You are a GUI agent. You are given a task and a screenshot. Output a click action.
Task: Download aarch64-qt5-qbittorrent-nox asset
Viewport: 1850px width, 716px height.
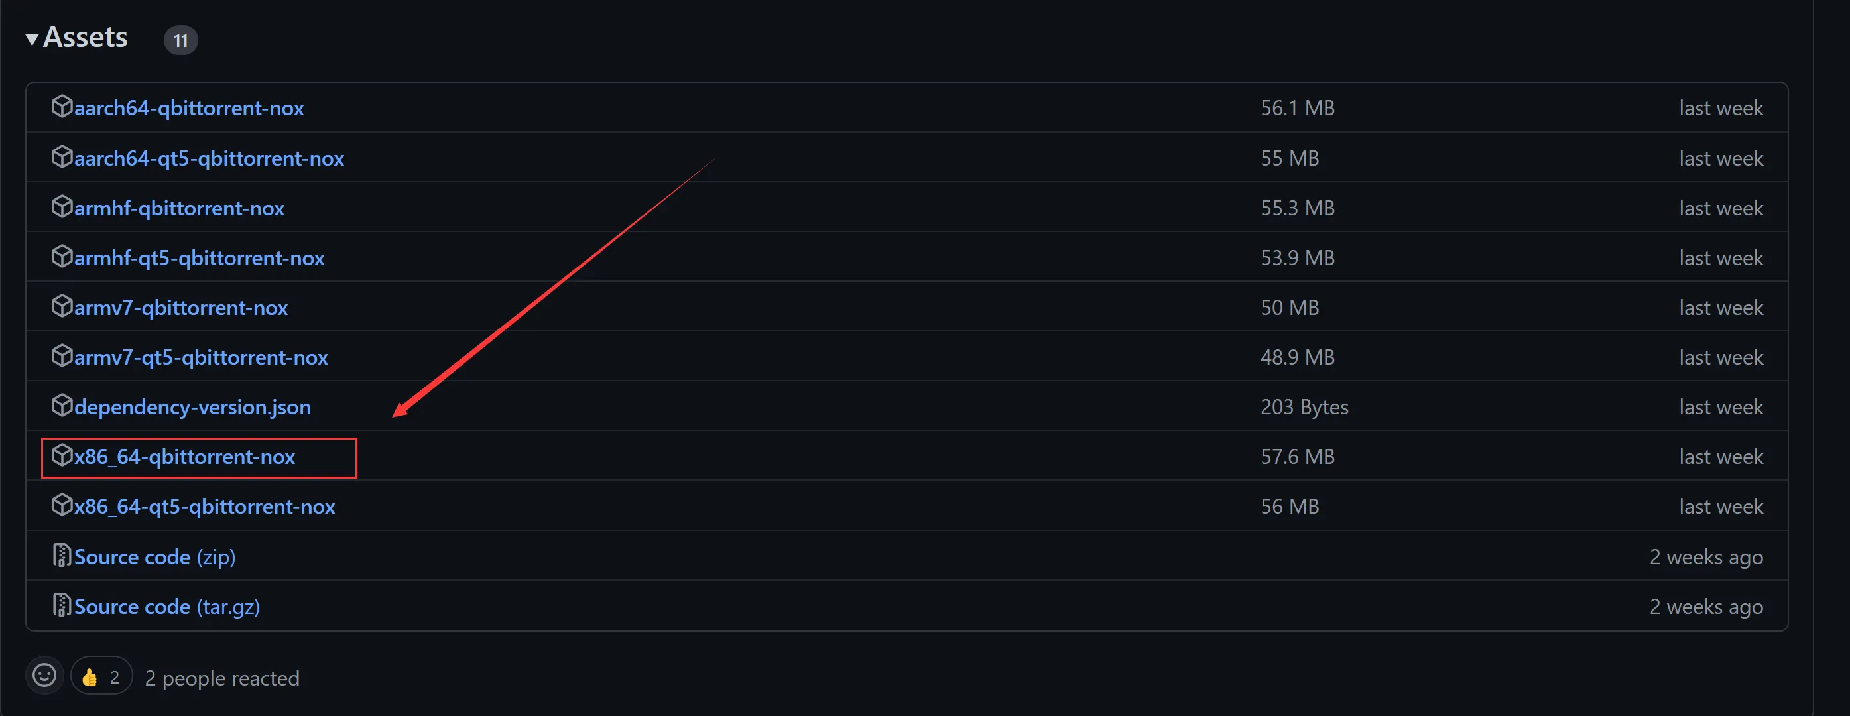209,158
